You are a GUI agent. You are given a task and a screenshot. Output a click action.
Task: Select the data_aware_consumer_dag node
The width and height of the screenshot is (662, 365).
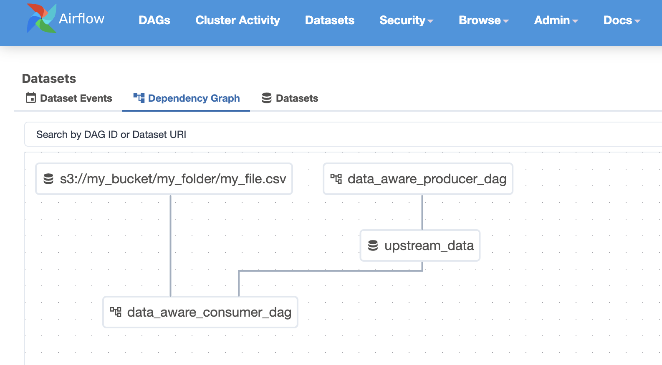click(200, 312)
